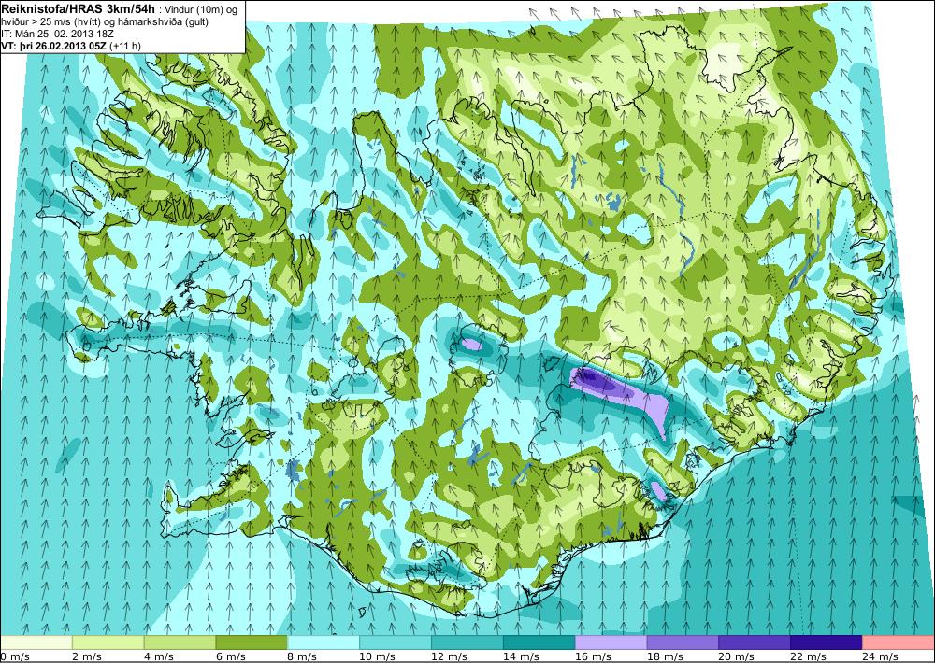Click the "14 m/s" legend label
The height and width of the screenshot is (663, 935).
521,656
